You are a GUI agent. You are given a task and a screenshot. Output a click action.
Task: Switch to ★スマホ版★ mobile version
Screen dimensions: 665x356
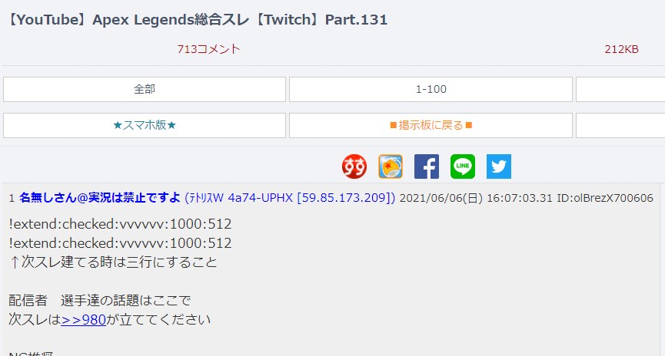[145, 125]
